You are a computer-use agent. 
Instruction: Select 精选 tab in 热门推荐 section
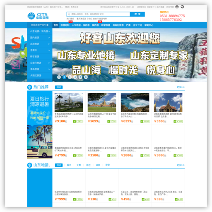tap(59, 87)
